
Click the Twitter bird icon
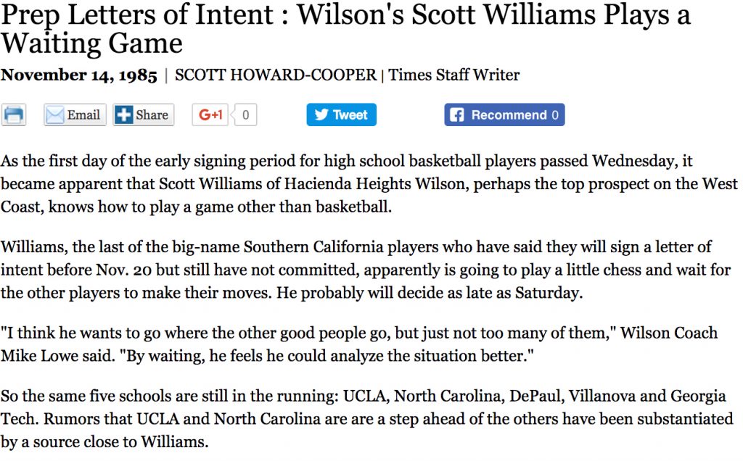point(321,115)
